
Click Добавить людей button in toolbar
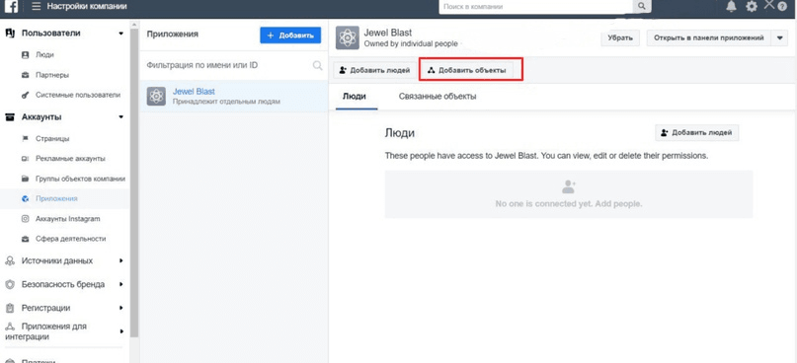tap(374, 71)
